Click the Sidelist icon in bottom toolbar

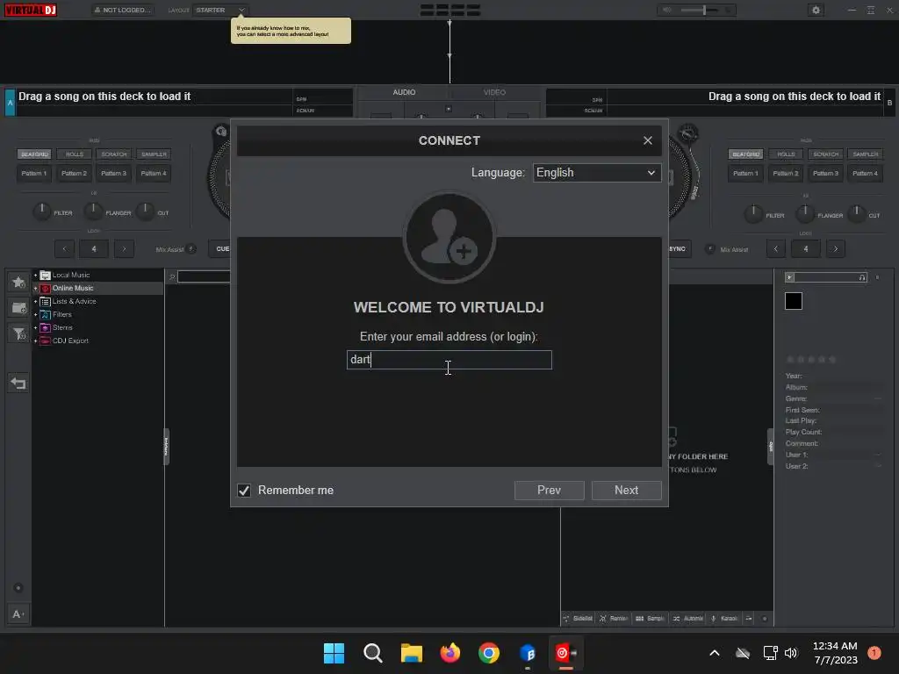tap(566, 619)
